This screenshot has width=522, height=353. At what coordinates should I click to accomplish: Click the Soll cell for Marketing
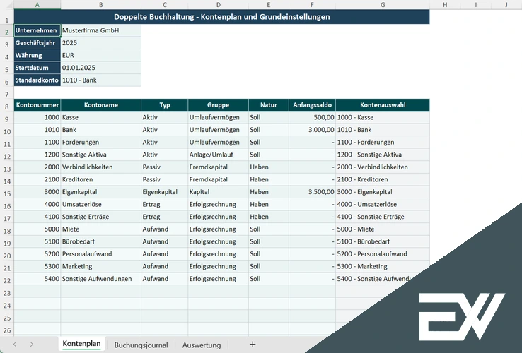click(269, 266)
